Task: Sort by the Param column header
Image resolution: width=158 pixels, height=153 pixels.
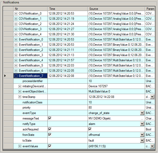Action: click(x=150, y=9)
